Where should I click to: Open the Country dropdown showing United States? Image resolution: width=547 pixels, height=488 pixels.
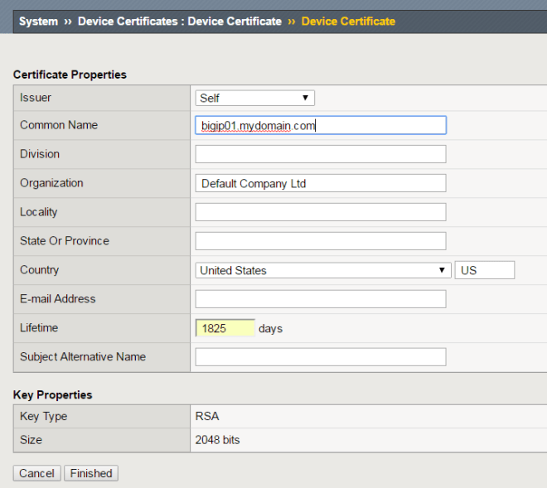(323, 270)
